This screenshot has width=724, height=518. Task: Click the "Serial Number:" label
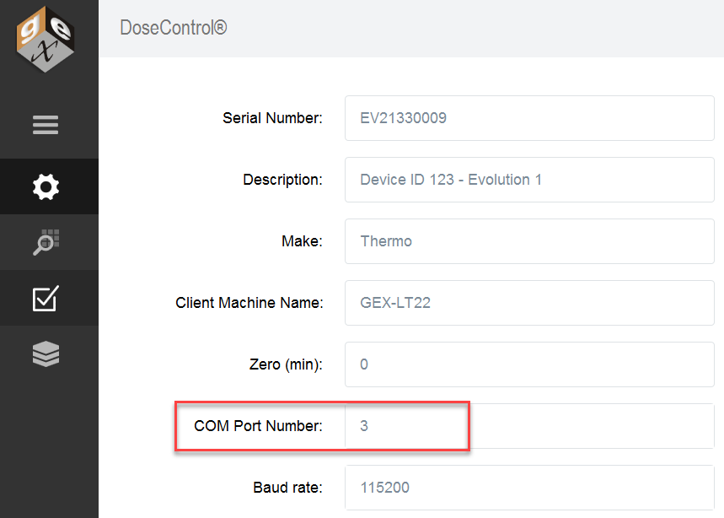[272, 118]
